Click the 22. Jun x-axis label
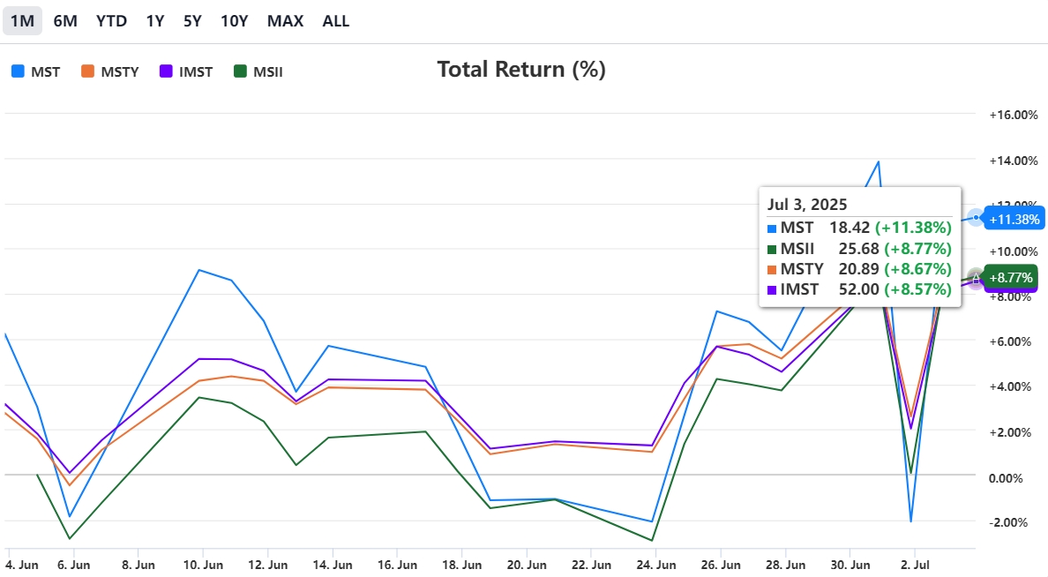Image resolution: width=1048 pixels, height=577 pixels. coord(592,565)
